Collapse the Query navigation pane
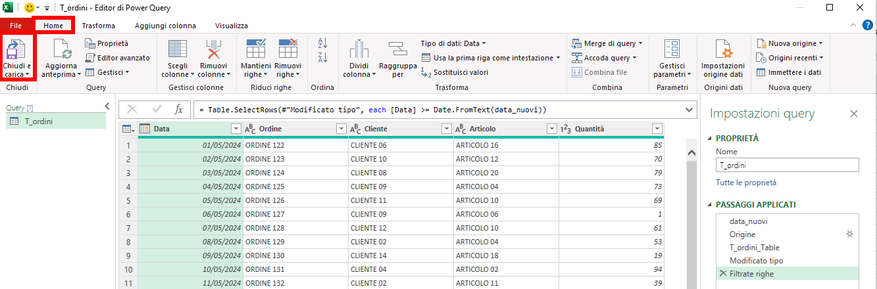The height and width of the screenshot is (289, 877). [x=107, y=106]
